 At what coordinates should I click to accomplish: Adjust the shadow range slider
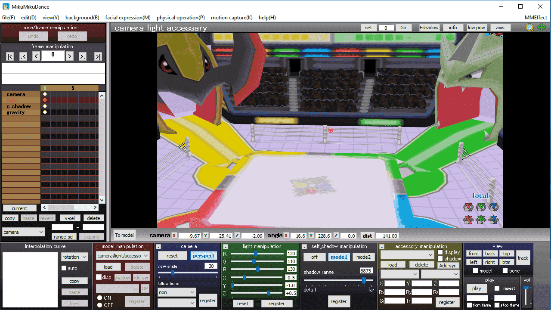[x=339, y=280]
